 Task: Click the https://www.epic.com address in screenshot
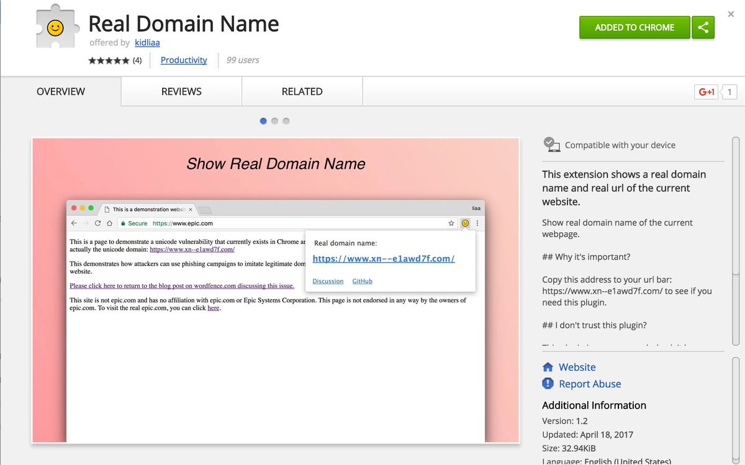click(x=183, y=223)
